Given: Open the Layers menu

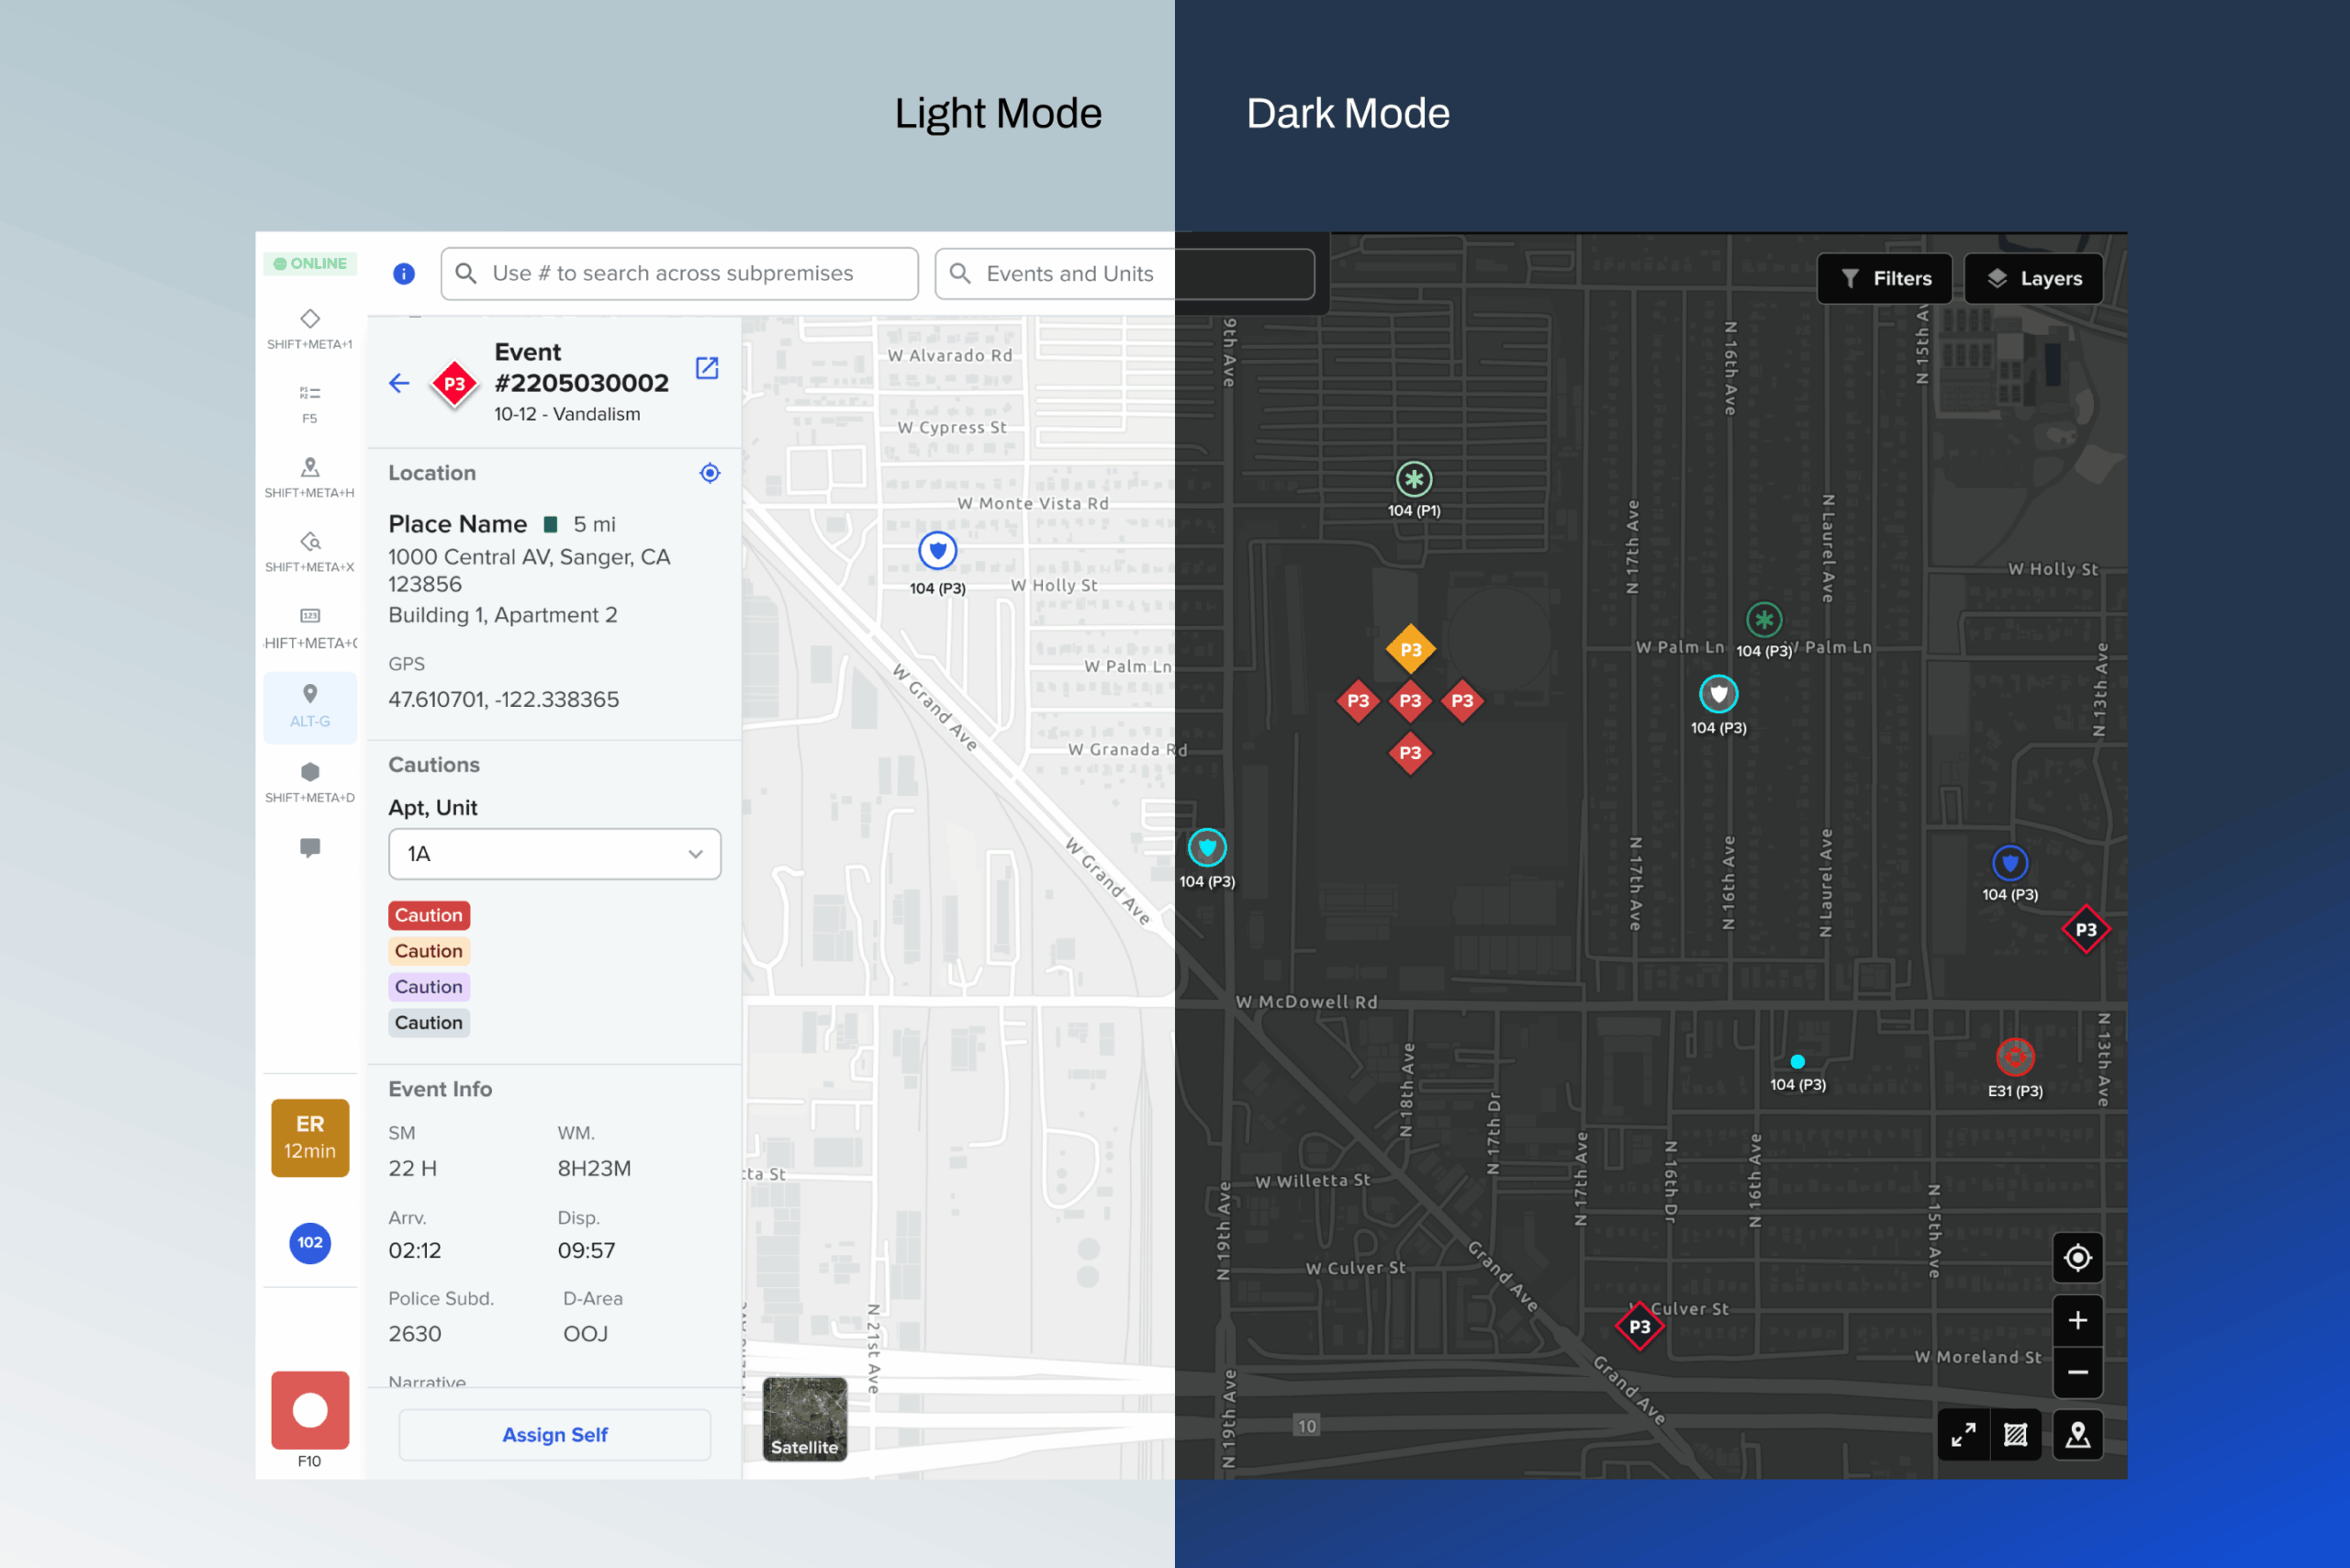Looking at the screenshot, I should (2033, 278).
